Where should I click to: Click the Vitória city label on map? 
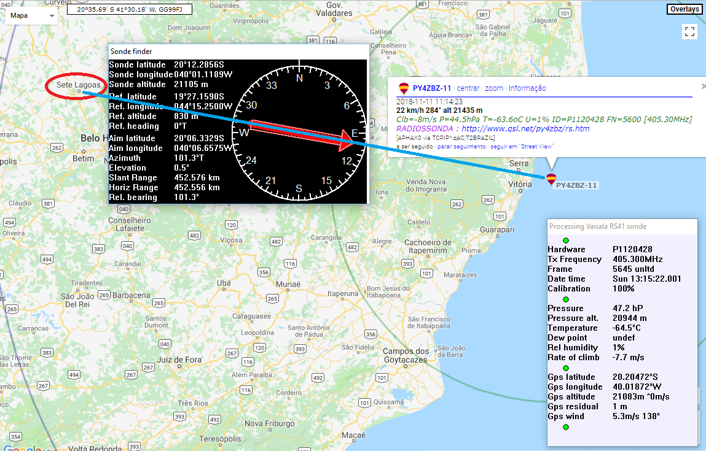[x=520, y=184]
